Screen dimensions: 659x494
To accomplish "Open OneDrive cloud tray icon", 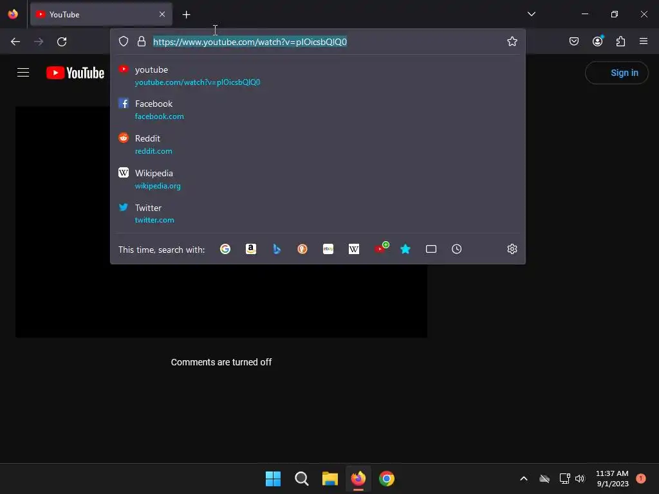I will point(544,479).
